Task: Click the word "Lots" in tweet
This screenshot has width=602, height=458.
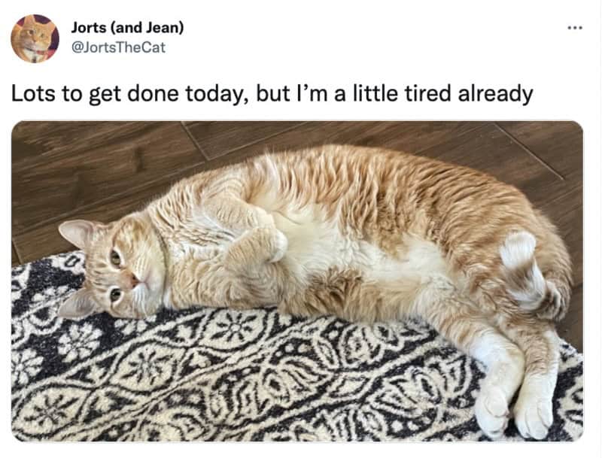Action: 33,93
